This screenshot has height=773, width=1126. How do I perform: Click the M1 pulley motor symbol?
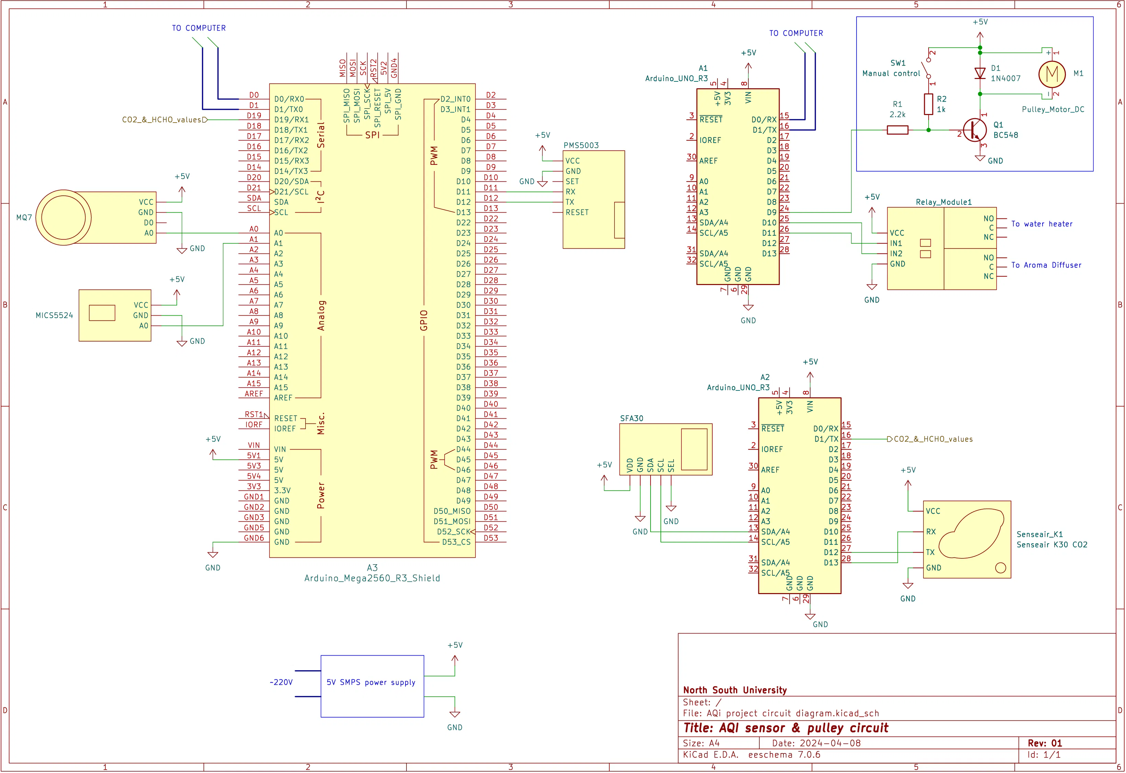click(x=1052, y=74)
